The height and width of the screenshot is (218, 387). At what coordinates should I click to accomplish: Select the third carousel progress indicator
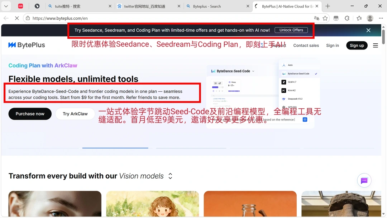click(x=191, y=148)
